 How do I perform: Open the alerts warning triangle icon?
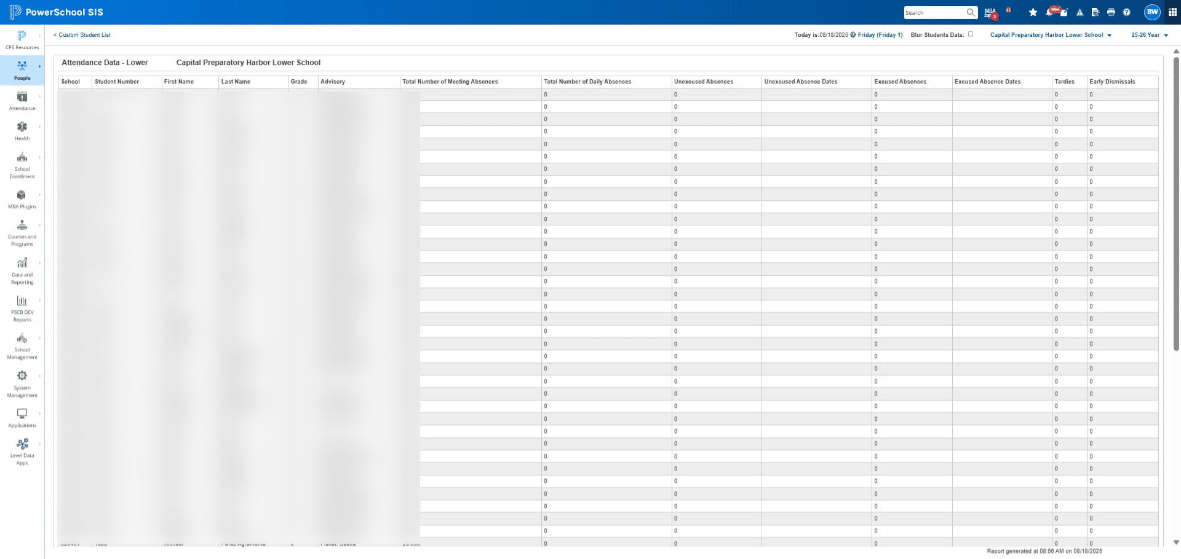tap(1080, 12)
